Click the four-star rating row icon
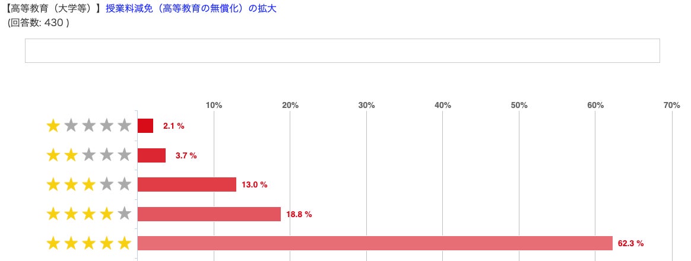691x261 pixels. (88, 214)
